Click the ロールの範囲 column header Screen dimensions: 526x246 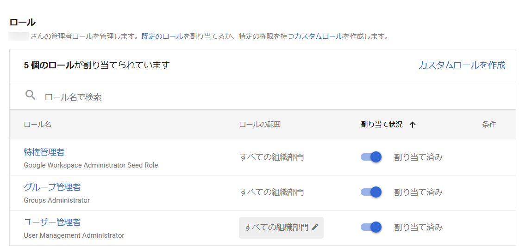click(x=260, y=125)
